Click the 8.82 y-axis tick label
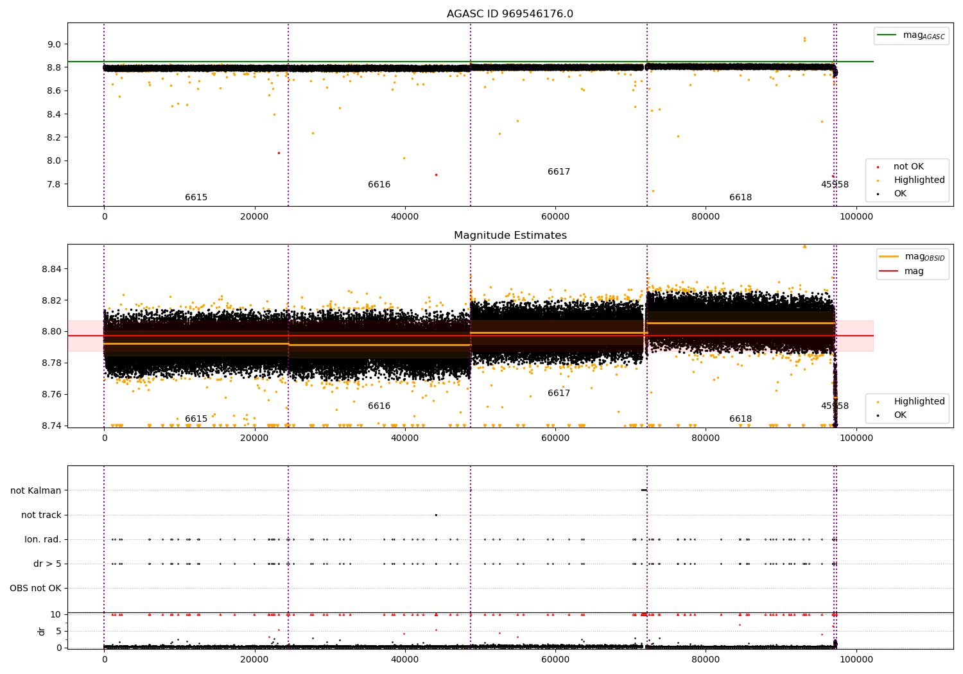963x674 pixels. [x=51, y=300]
